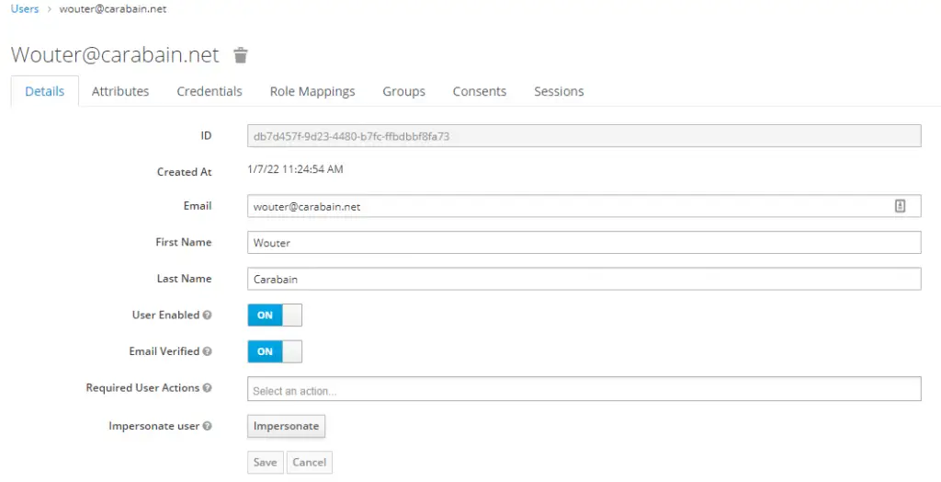
Task: Go to the Role Mappings tab
Action: click(x=312, y=91)
